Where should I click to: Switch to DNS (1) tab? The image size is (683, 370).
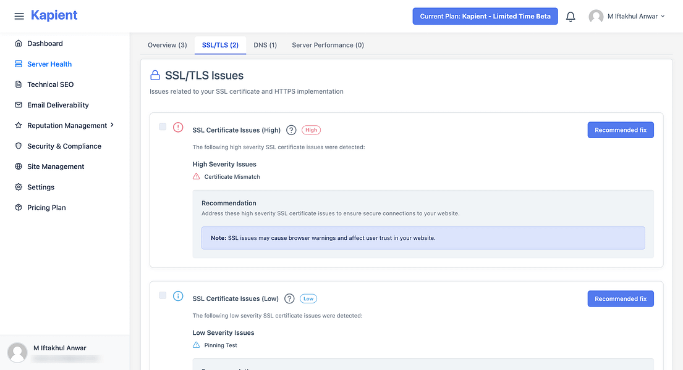point(265,45)
